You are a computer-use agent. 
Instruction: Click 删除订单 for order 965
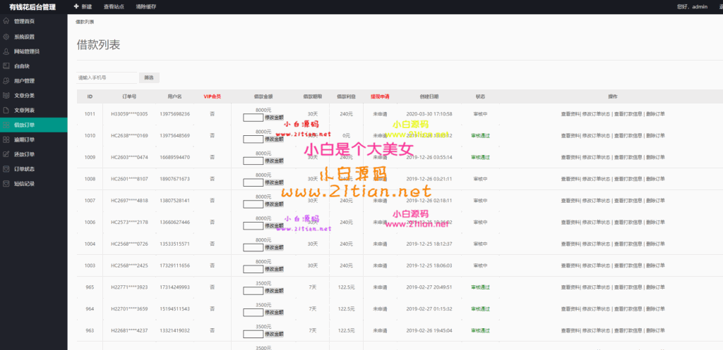(655, 287)
